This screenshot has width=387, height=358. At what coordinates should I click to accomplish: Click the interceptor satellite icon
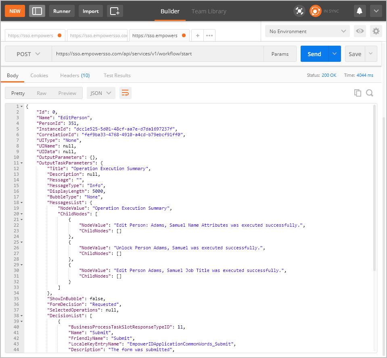(x=299, y=11)
